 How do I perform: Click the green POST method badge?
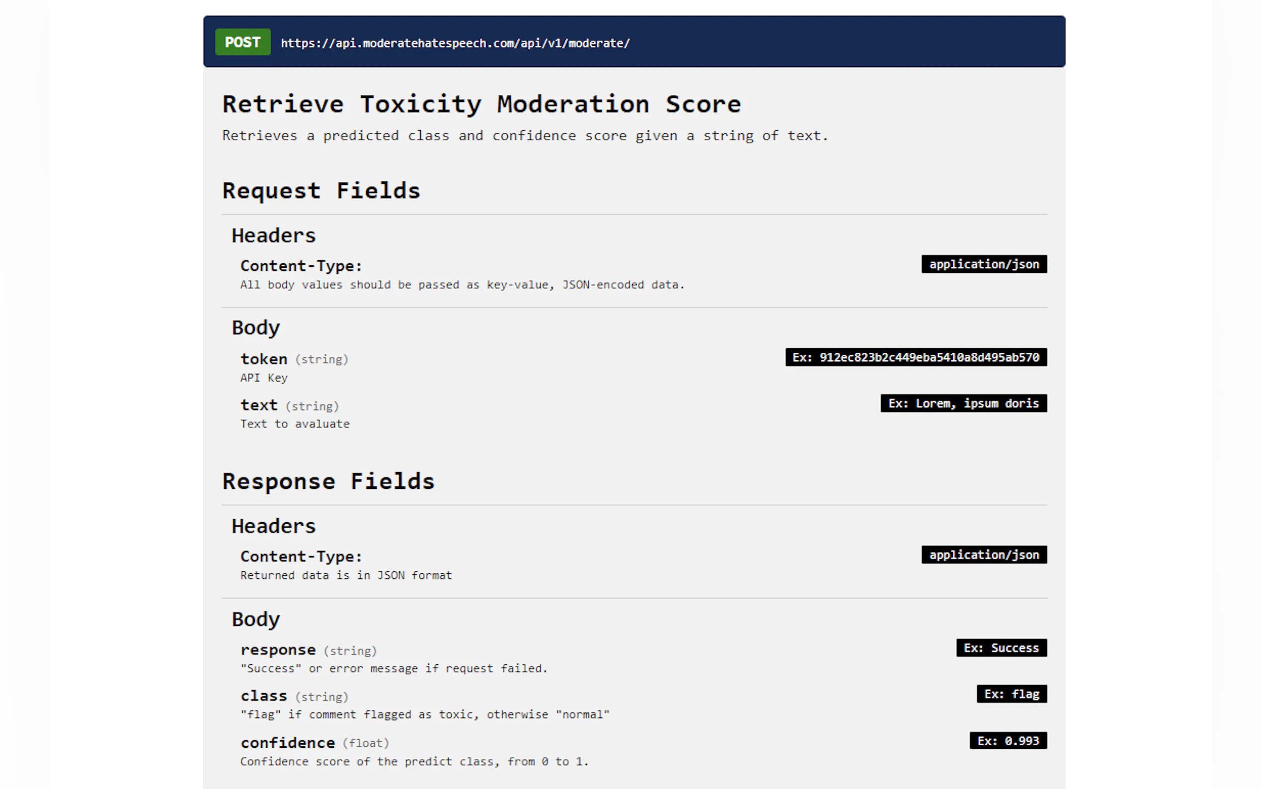[242, 42]
